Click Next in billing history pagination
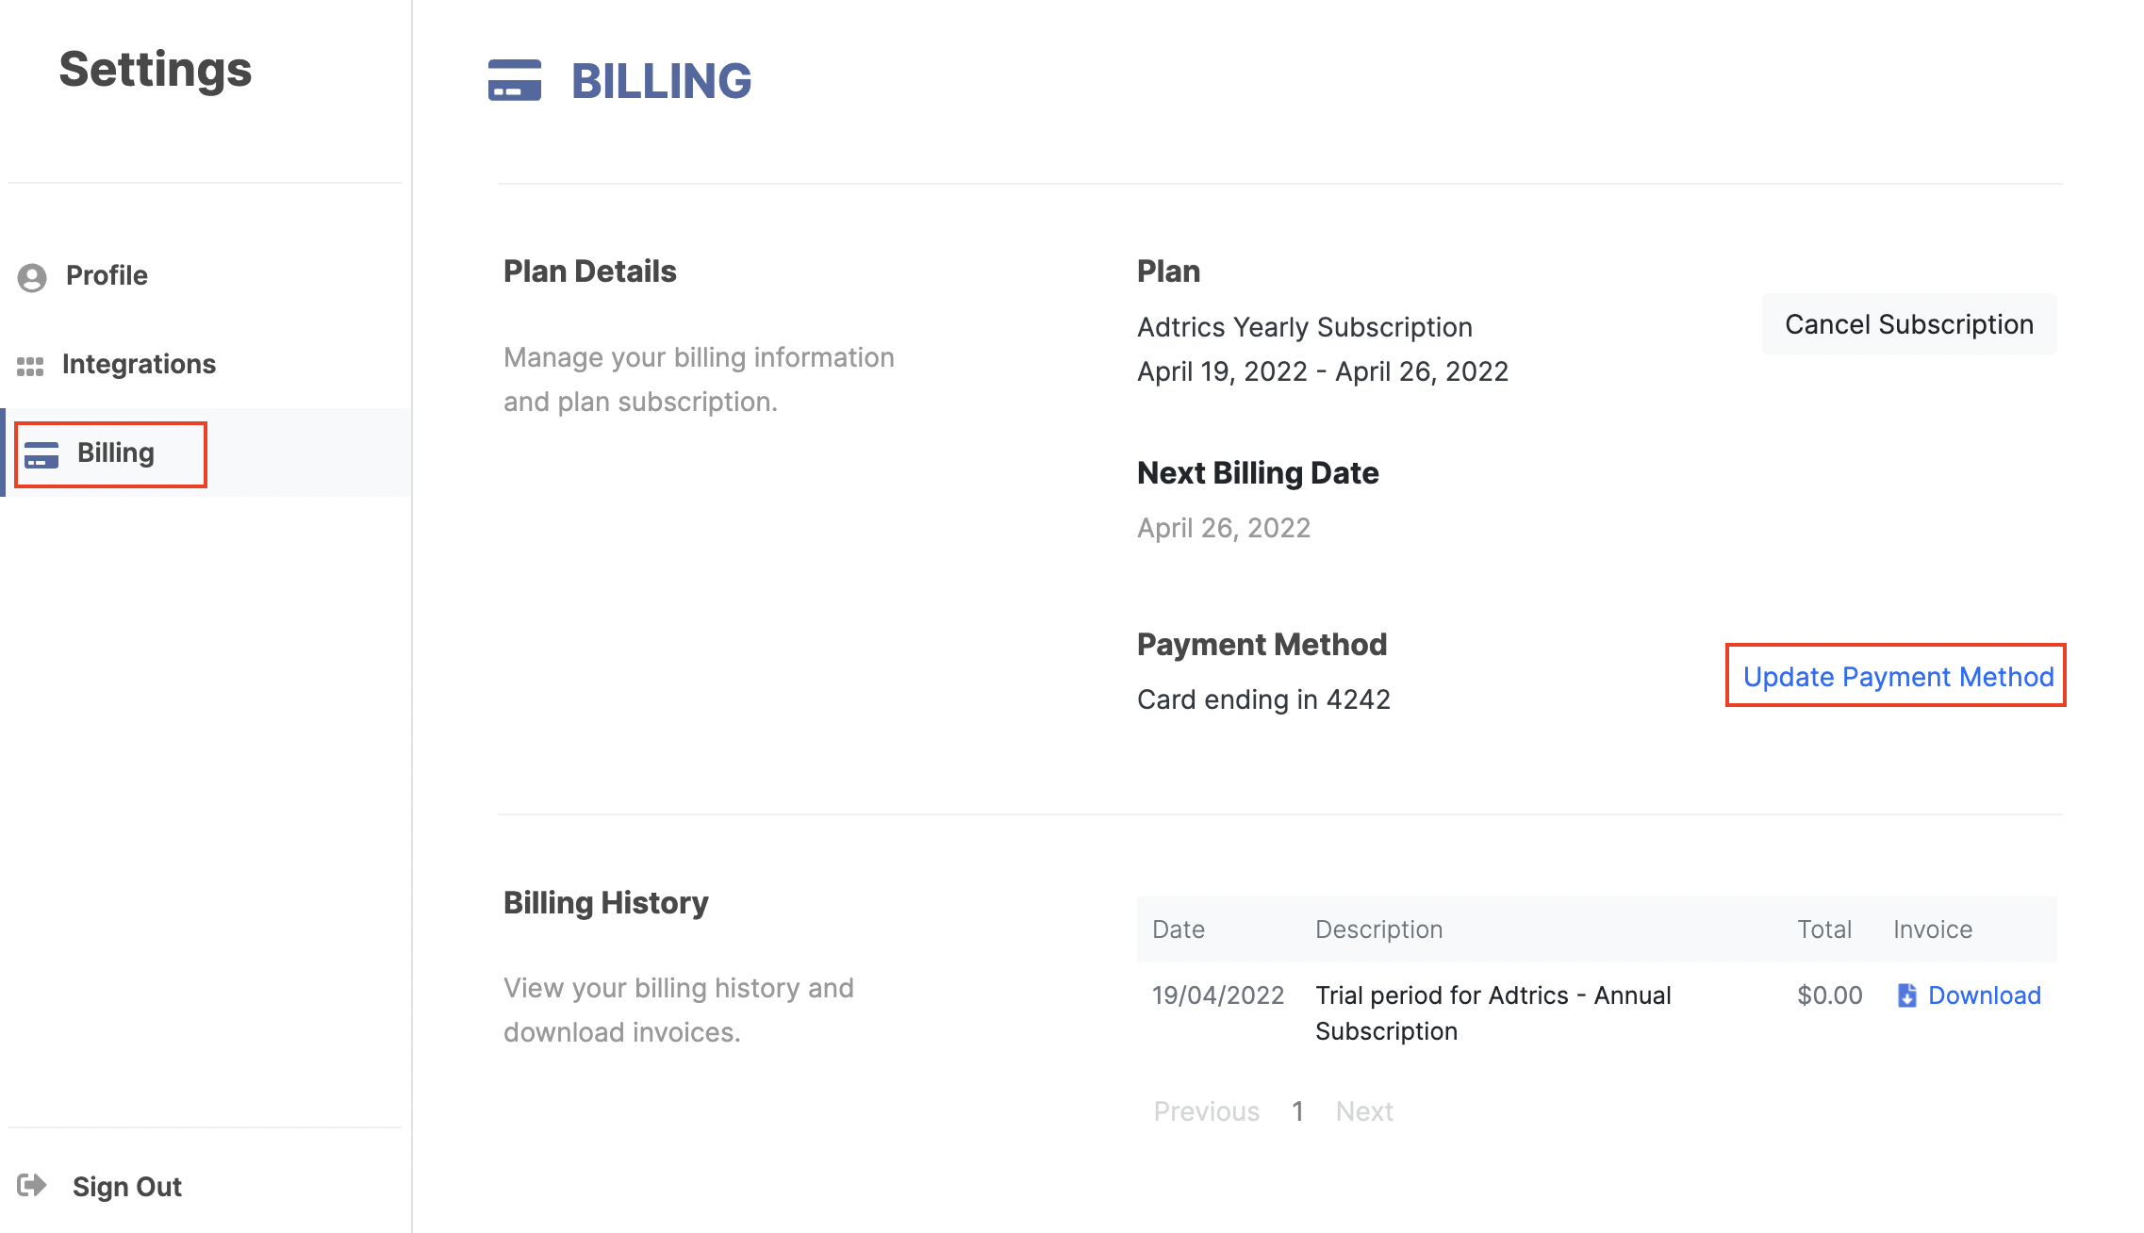The width and height of the screenshot is (2144, 1233). coord(1363,1111)
